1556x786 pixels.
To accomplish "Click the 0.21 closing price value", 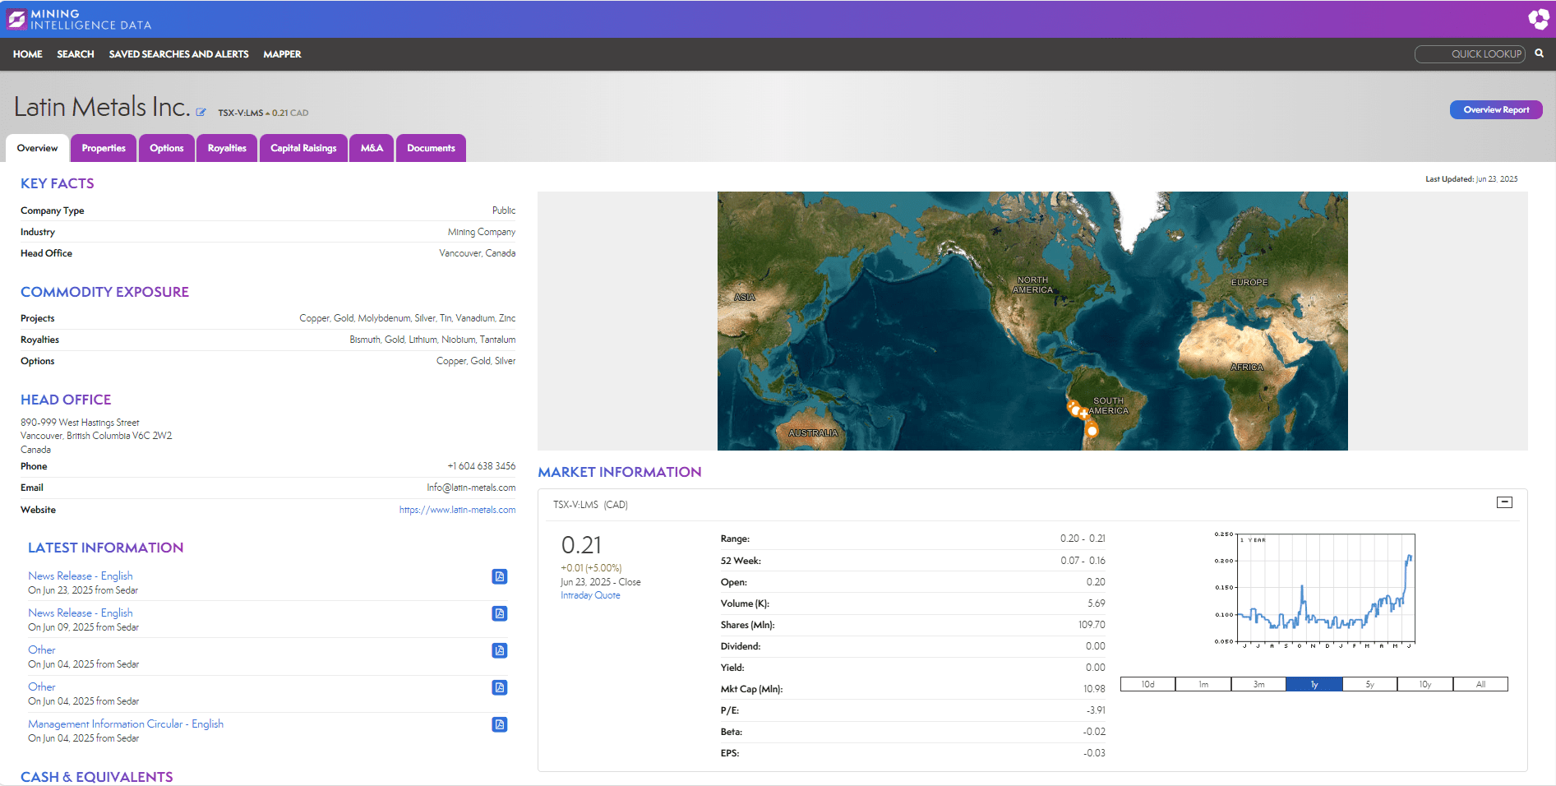I will [x=581, y=545].
